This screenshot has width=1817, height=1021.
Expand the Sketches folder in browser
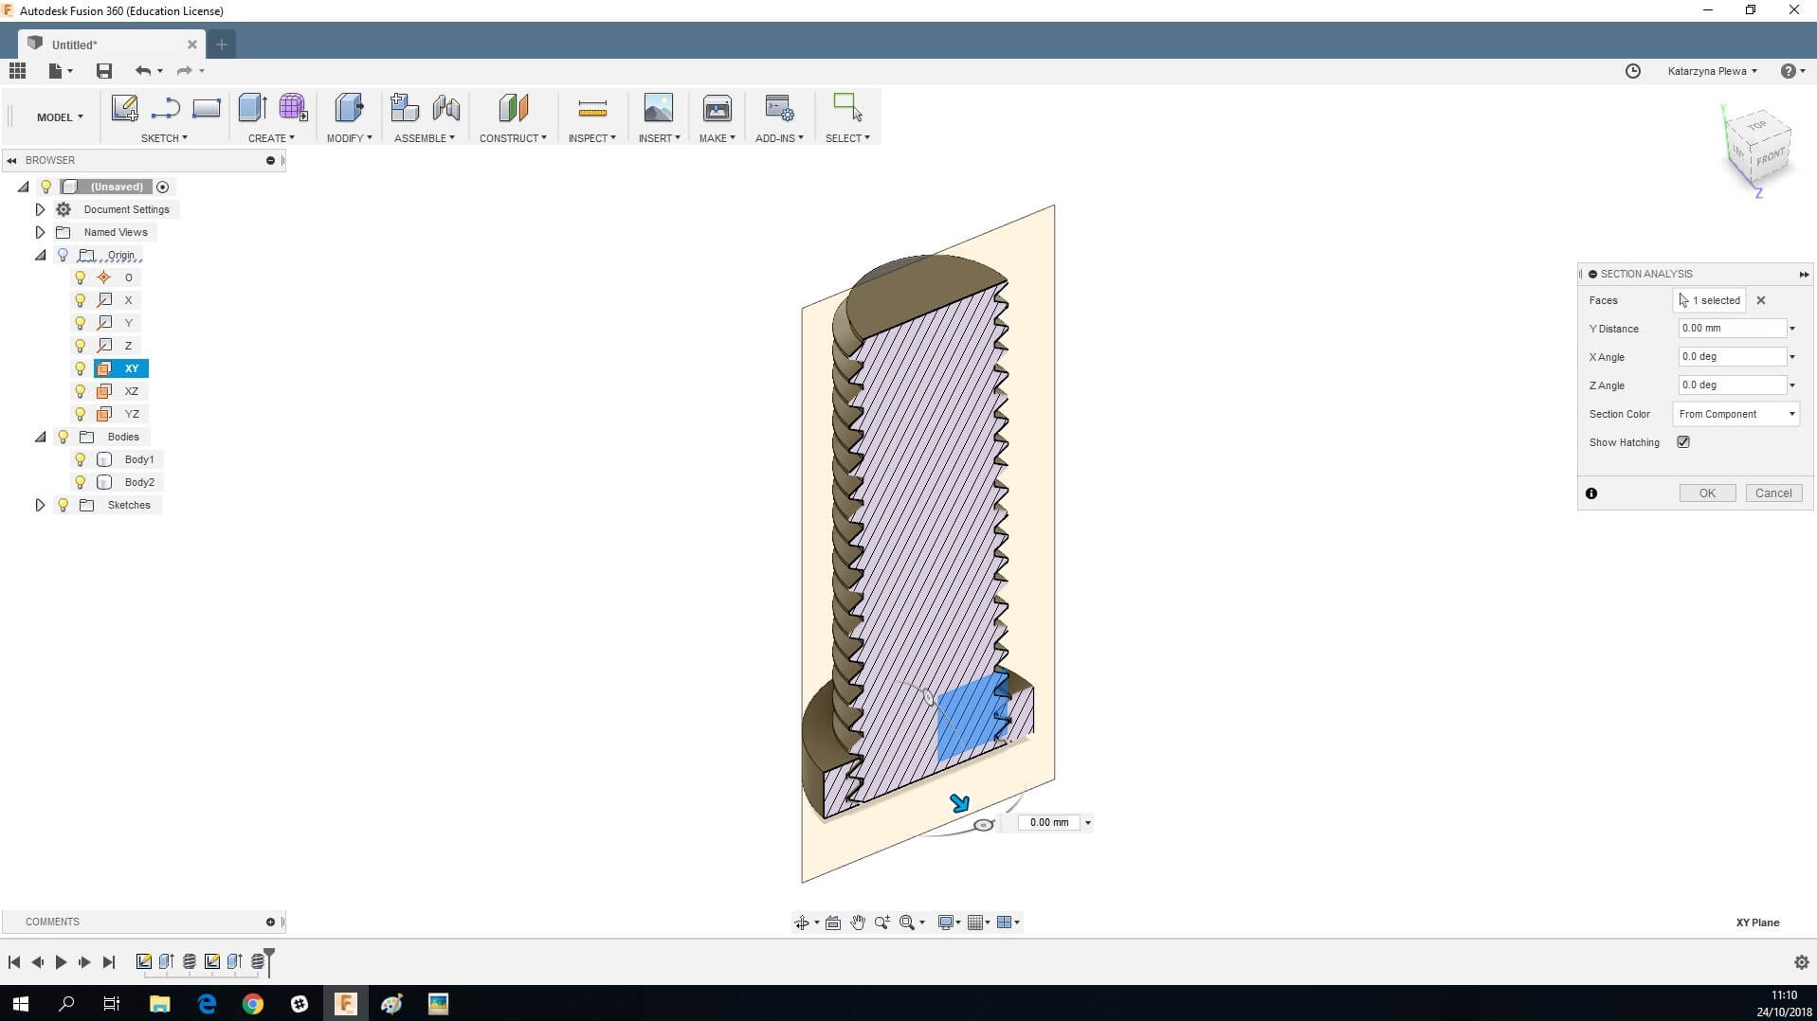pos(40,505)
